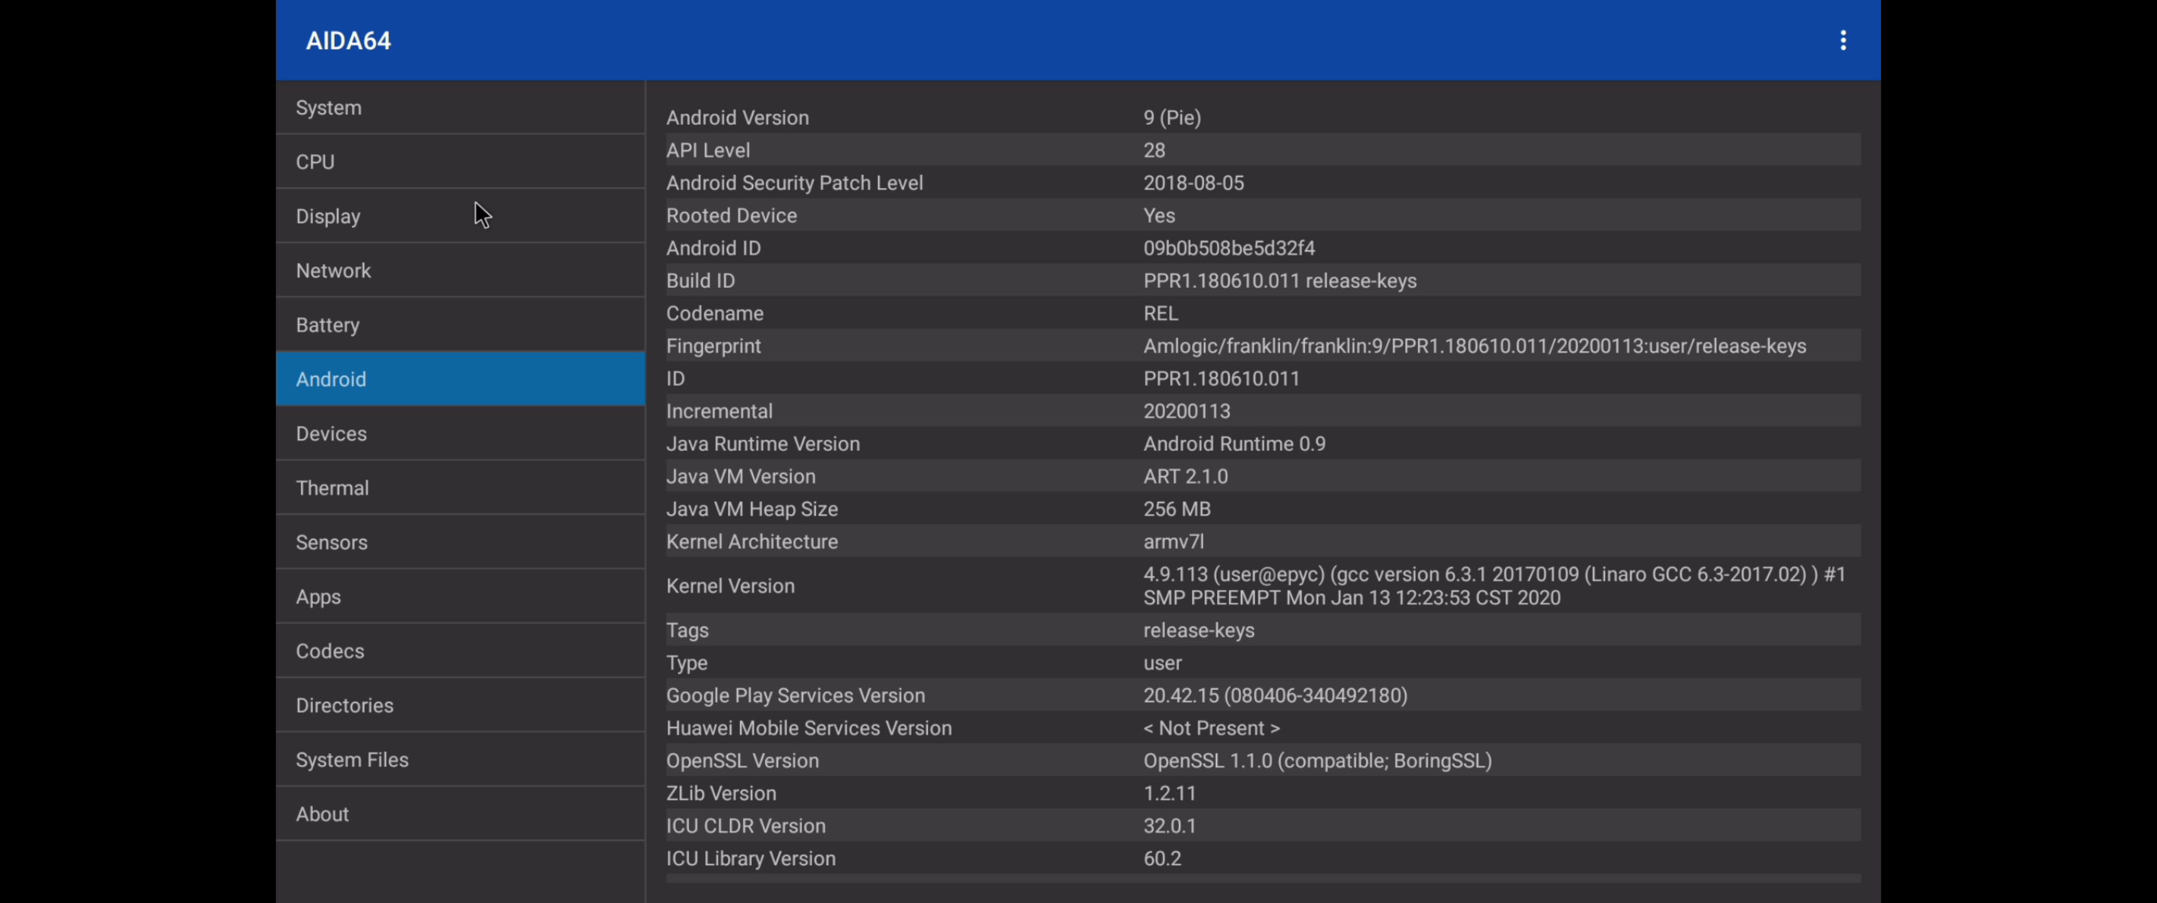The width and height of the screenshot is (2157, 903).
Task: Open the Devices section
Action: 460,433
